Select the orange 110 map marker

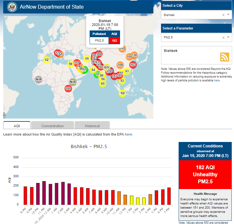click(x=122, y=49)
